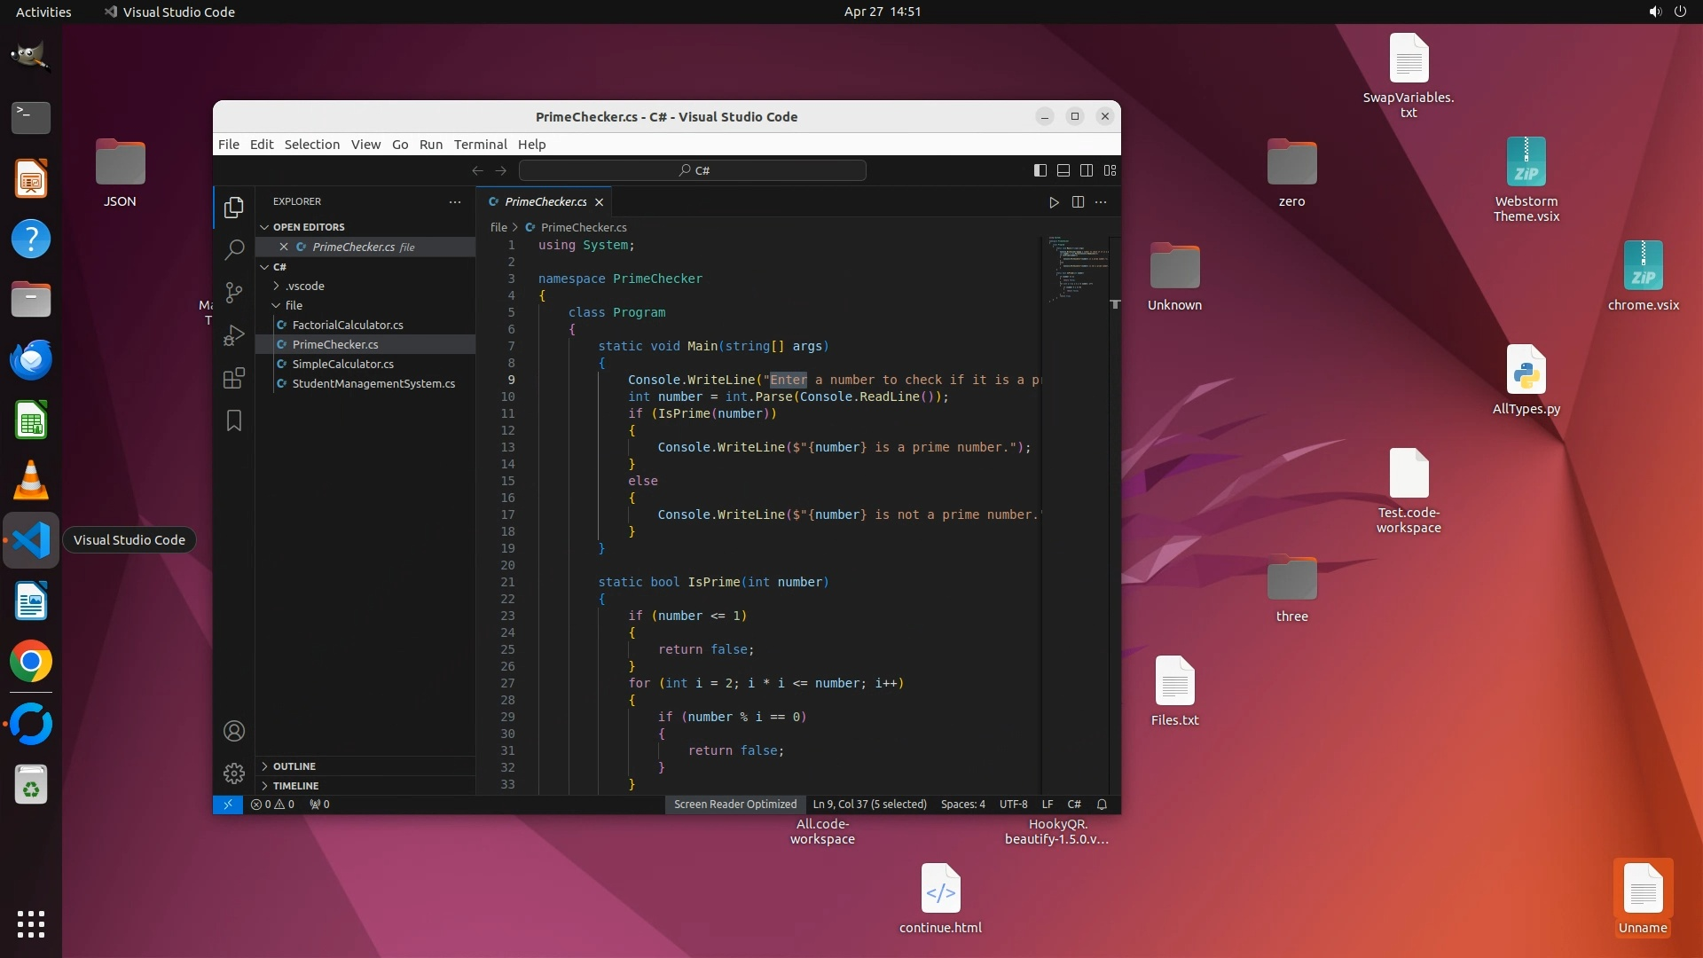This screenshot has height=958, width=1703.
Task: Open the Extensions view
Action: 234,379
